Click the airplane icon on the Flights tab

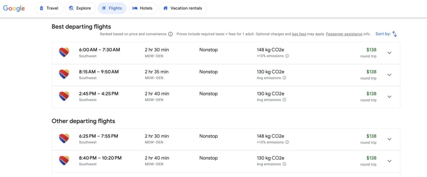pyautogui.click(x=104, y=8)
